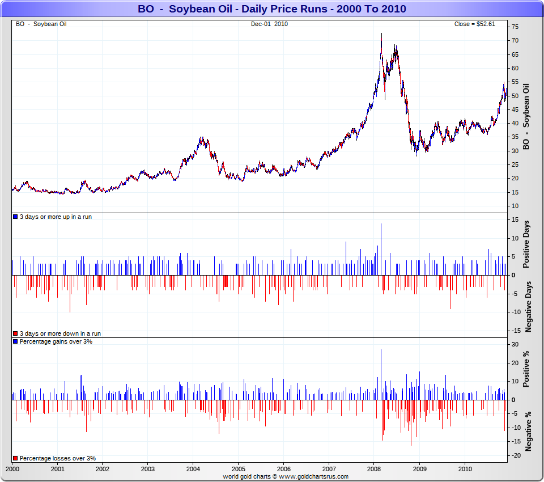Click the Negative % axis label
This screenshot has width=544, height=482.
click(528, 431)
